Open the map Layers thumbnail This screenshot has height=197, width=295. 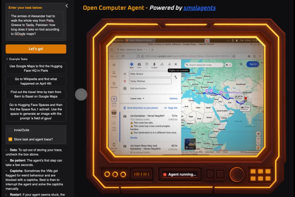(x=190, y=144)
